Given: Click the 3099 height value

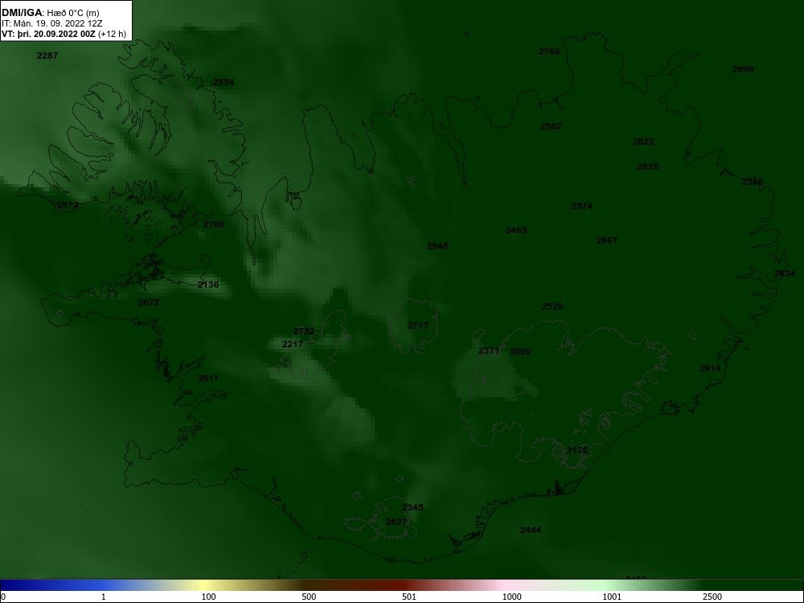Looking at the screenshot, I should (520, 351).
